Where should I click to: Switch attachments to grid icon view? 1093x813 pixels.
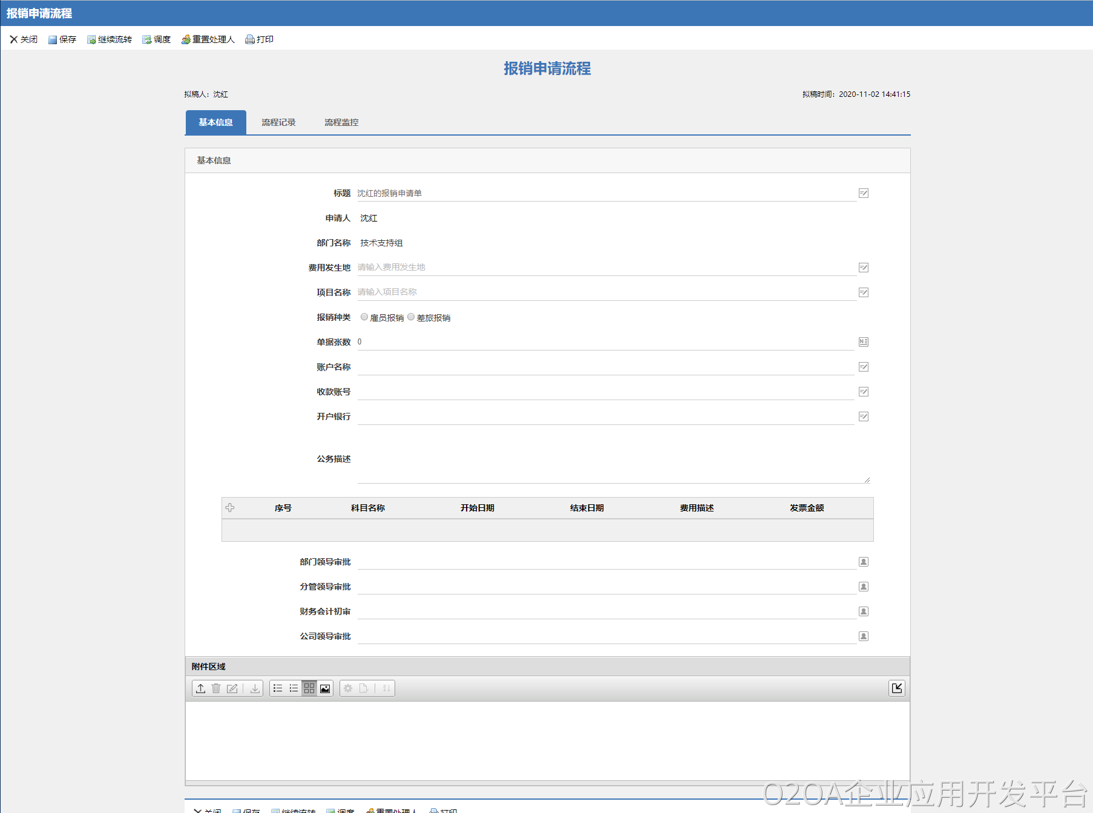(x=309, y=688)
